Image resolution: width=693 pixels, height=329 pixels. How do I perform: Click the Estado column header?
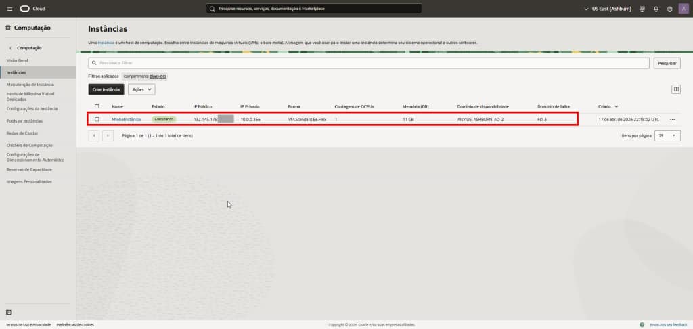pyautogui.click(x=158, y=106)
